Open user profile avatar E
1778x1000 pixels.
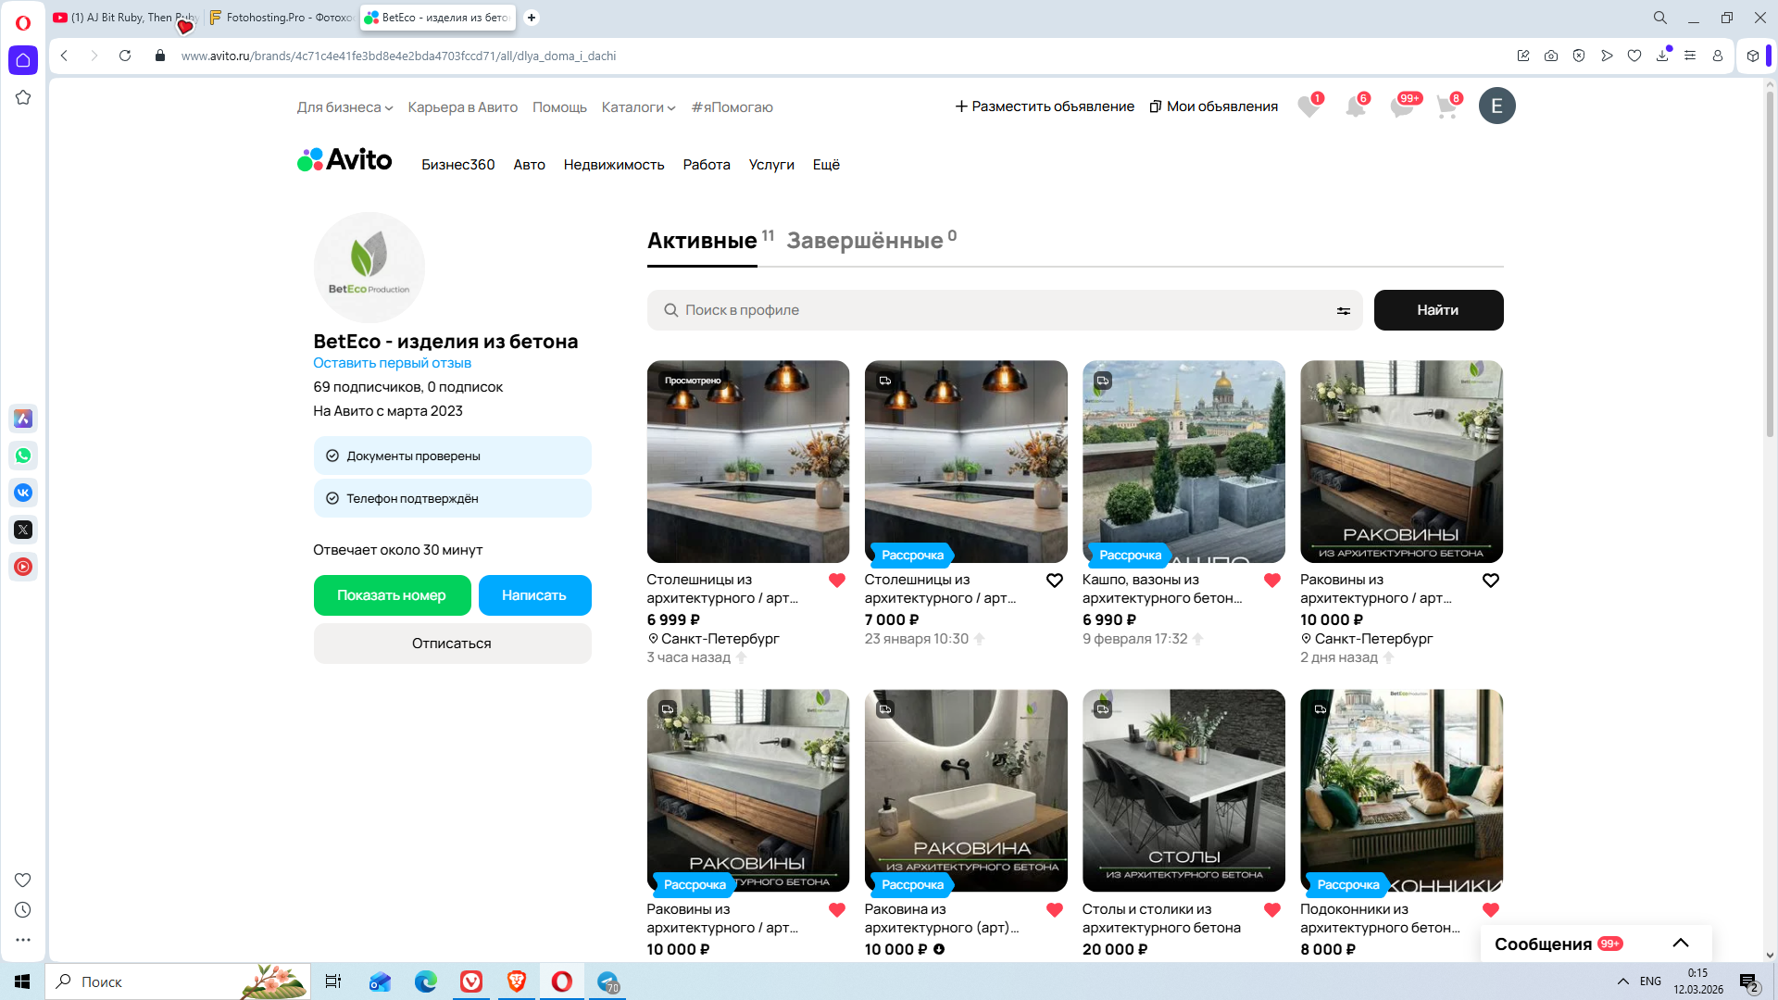[1496, 106]
